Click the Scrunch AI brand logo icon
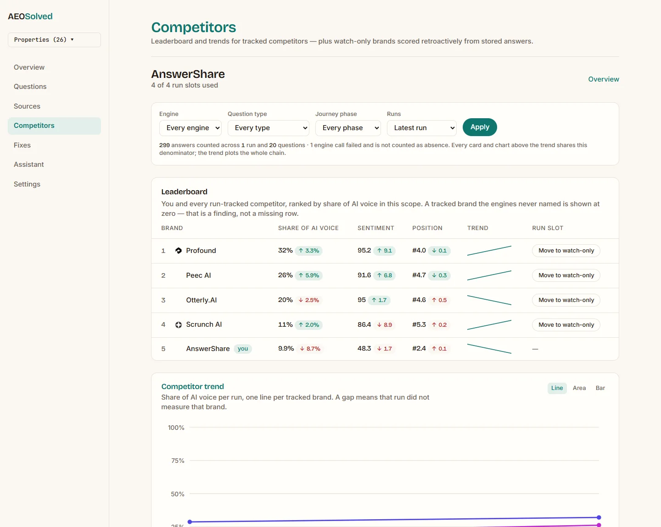The height and width of the screenshot is (527, 661). coord(179,325)
